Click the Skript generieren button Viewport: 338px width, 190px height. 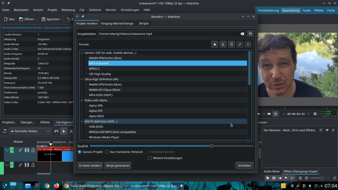tap(118, 166)
